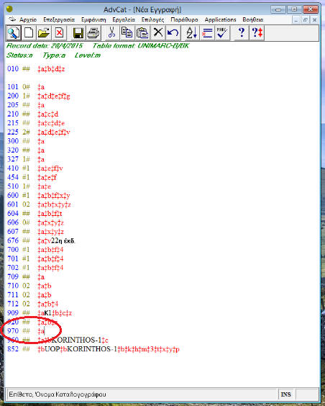Image resolution: width=325 pixels, height=406 pixels.
Task: Click subfields of field 600
Action: tap(54, 196)
